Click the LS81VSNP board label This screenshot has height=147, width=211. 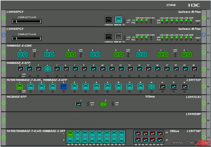pyautogui.click(x=193, y=114)
